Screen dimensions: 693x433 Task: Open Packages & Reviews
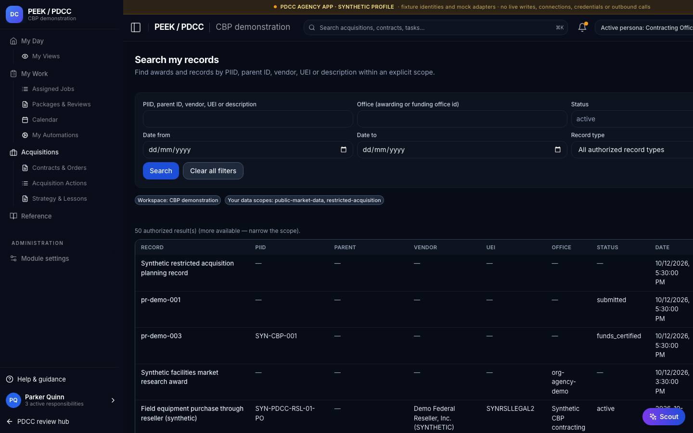click(61, 104)
